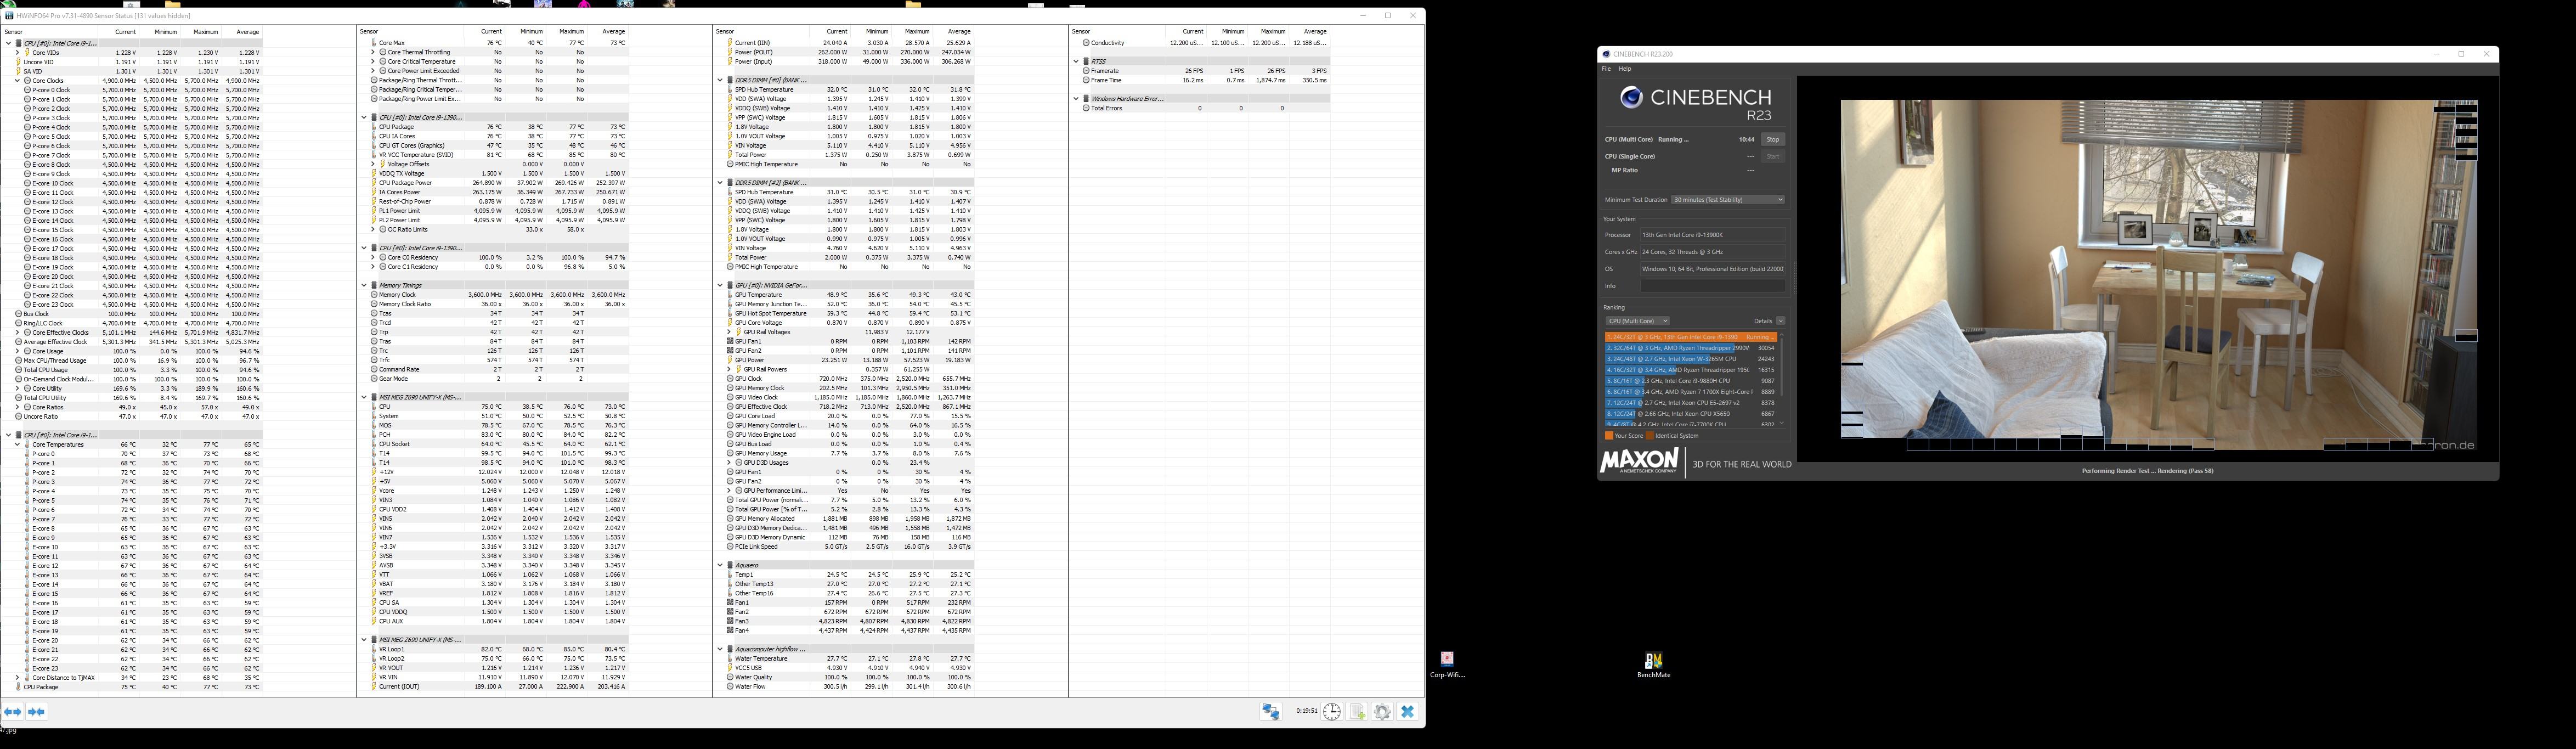
Task: Toggle ranking Details dropdown arrow
Action: (x=1780, y=321)
